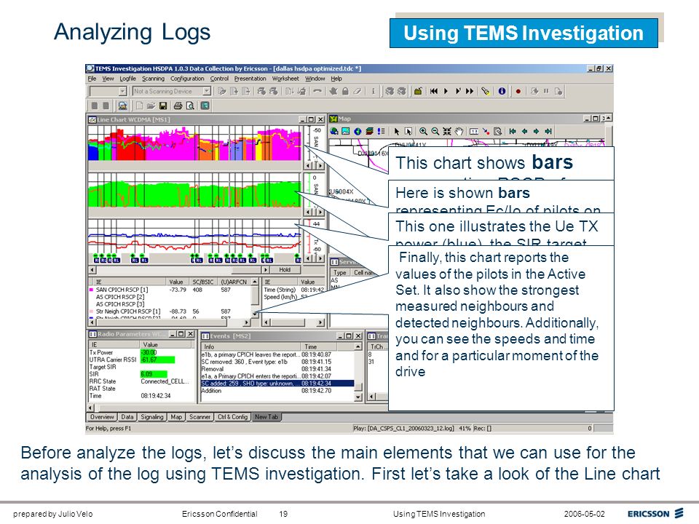The width and height of the screenshot is (699, 524).
Task: Select the New Tab worksheet tab
Action: coord(266,417)
